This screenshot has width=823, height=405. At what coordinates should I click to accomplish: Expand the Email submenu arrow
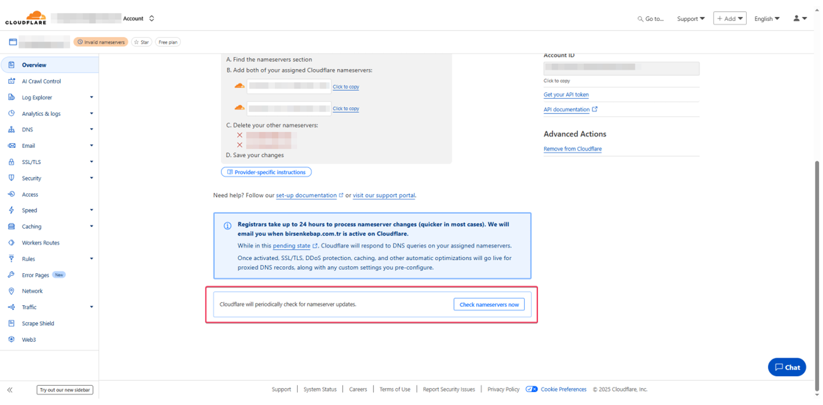tap(91, 146)
